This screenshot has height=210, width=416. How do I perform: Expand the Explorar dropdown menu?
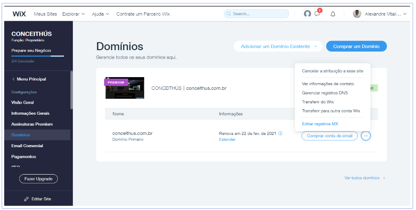(73, 14)
